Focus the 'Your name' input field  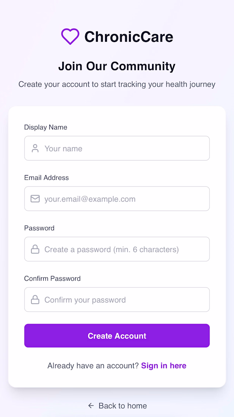(x=125, y=148)
